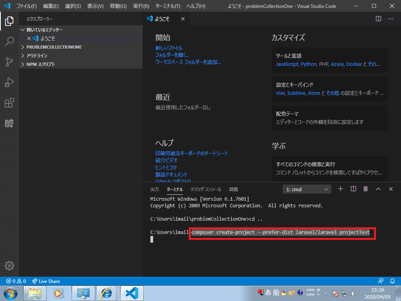Open Internet Explorer from taskbar
The width and height of the screenshot is (401, 301).
pyautogui.click(x=107, y=293)
